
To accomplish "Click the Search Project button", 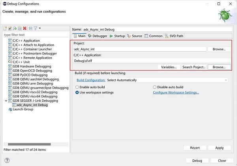I will coord(194,67).
